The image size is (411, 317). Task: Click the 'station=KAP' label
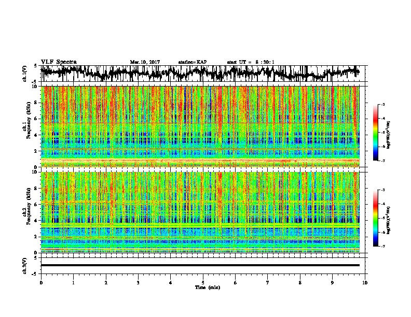point(193,62)
